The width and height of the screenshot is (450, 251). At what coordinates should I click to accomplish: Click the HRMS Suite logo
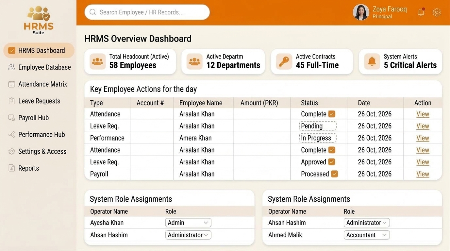point(39,20)
